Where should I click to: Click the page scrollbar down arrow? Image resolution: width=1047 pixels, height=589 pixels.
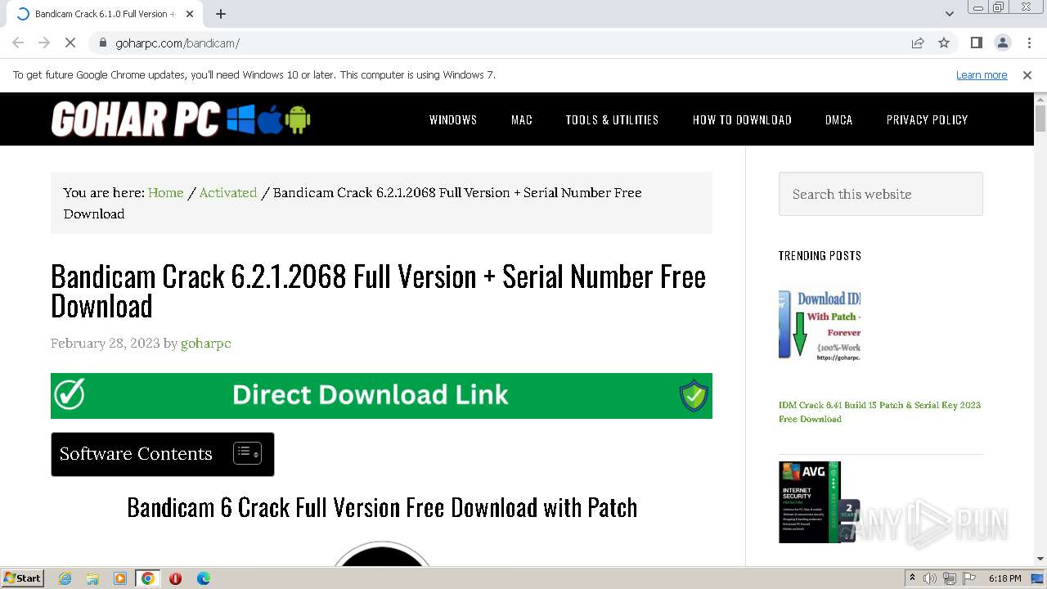(1040, 560)
